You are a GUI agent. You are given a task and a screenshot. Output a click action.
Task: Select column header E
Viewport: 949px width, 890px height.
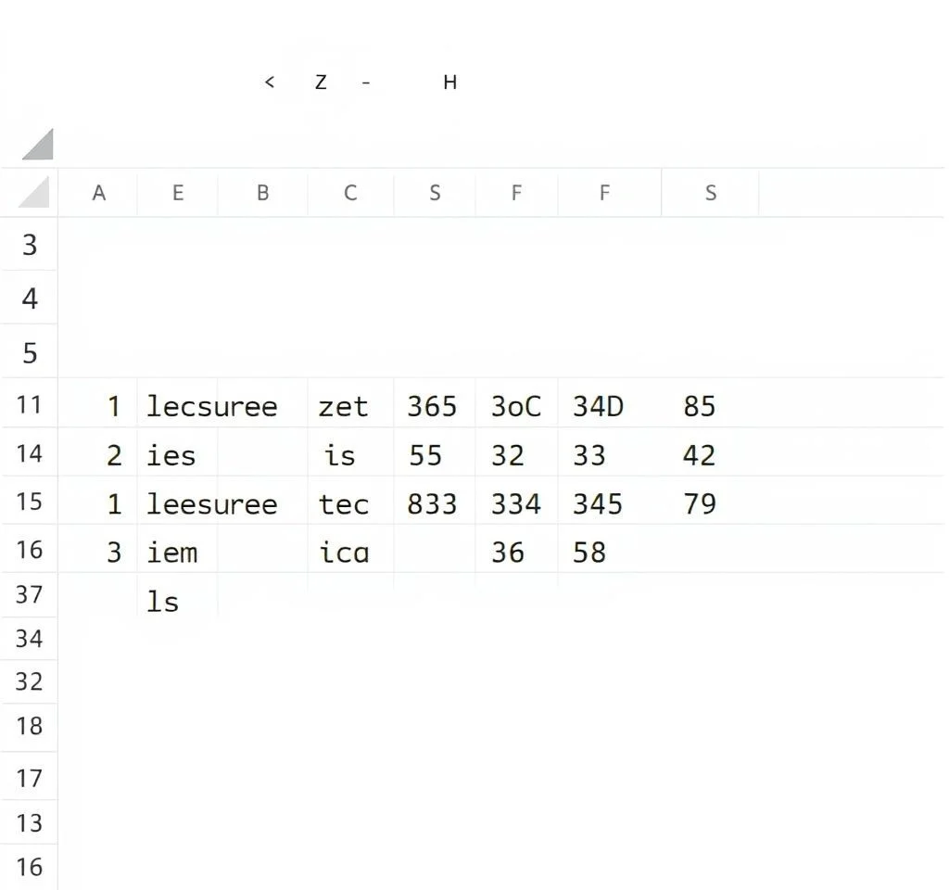pos(177,193)
